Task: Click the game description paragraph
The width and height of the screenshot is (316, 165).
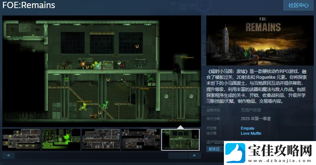Action: click(x=256, y=86)
